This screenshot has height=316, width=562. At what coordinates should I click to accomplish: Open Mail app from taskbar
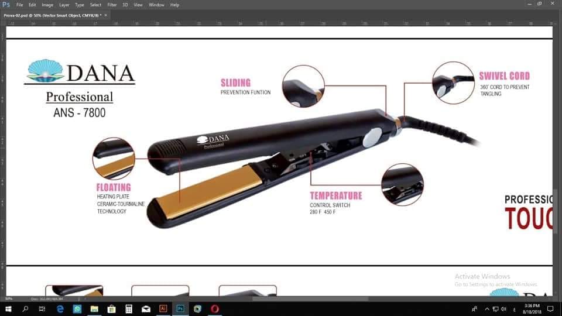146,309
